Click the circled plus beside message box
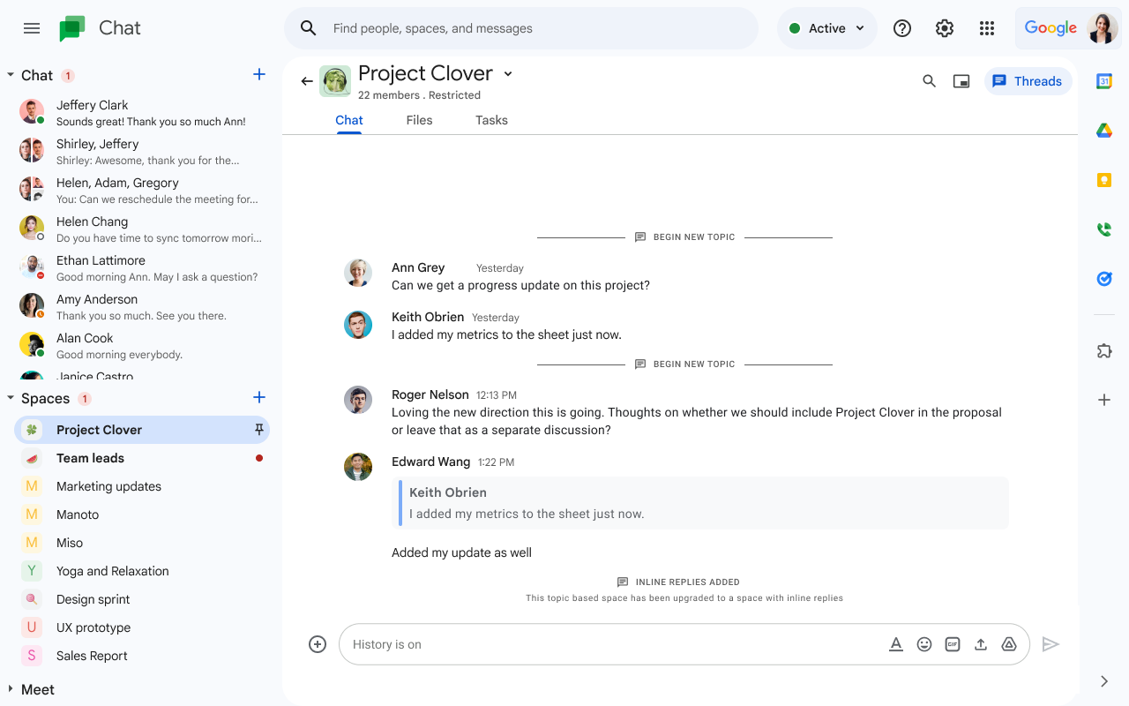Viewport: 1129px width, 706px height. pyautogui.click(x=318, y=644)
